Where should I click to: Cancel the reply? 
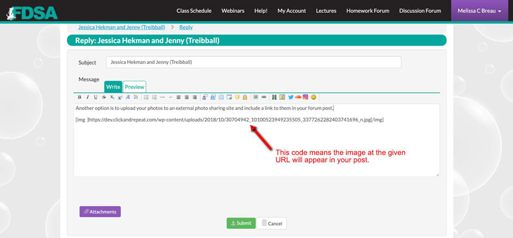(271, 223)
